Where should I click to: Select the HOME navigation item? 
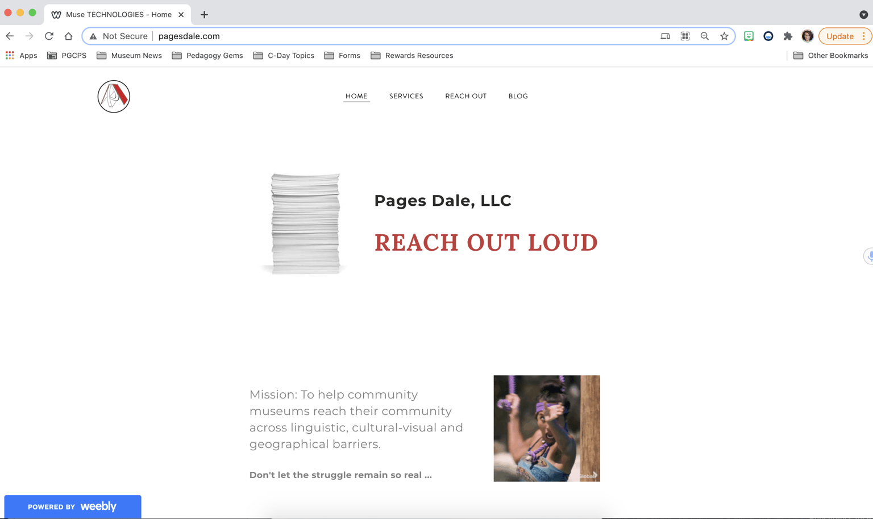click(356, 96)
